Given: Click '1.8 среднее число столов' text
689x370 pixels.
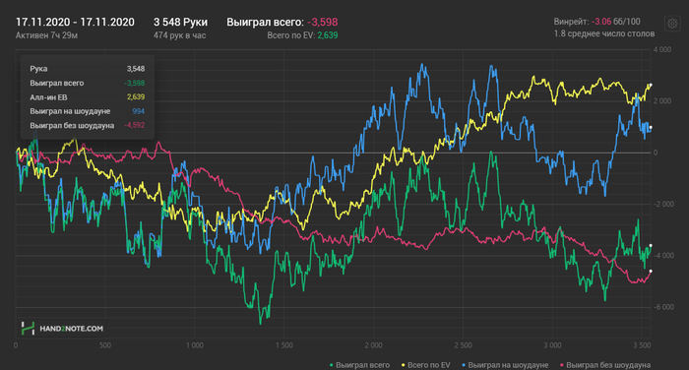Looking at the screenshot, I should point(604,33).
